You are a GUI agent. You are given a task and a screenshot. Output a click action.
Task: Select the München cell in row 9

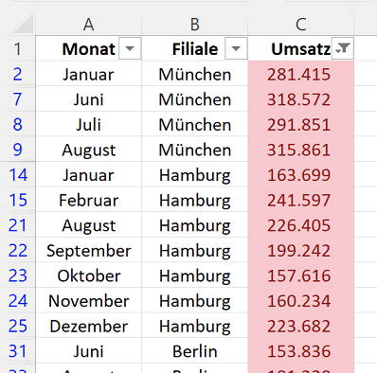tap(195, 150)
